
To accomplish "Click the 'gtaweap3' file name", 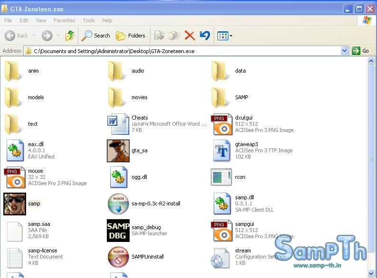I will click(x=246, y=144).
